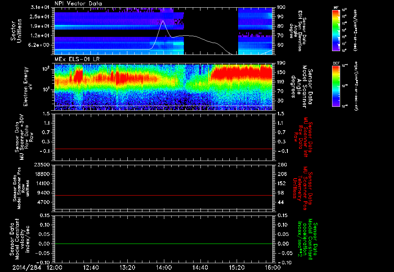
Task: Click the 14:40 time axis label
Action: (x=200, y=267)
